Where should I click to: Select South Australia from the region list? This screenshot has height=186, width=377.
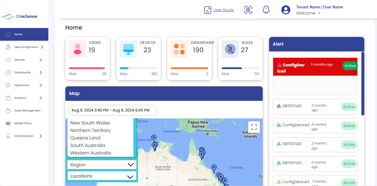pos(88,145)
